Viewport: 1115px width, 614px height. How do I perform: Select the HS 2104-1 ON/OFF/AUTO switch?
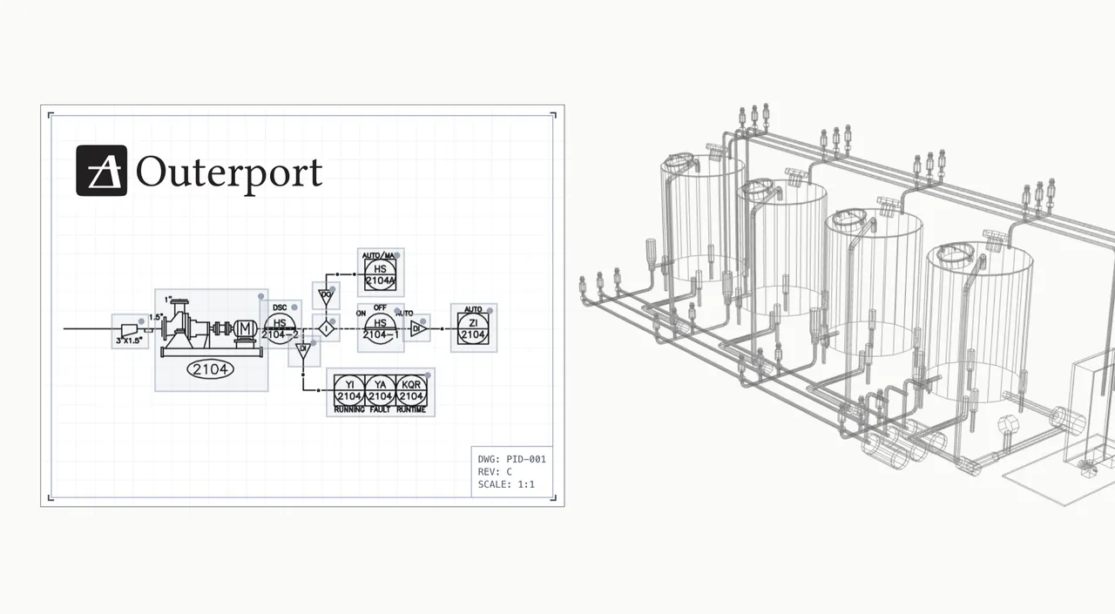(381, 328)
